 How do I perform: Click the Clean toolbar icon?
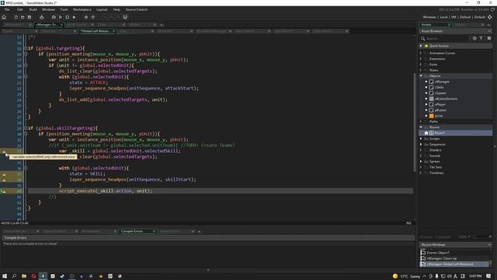coord(75,17)
